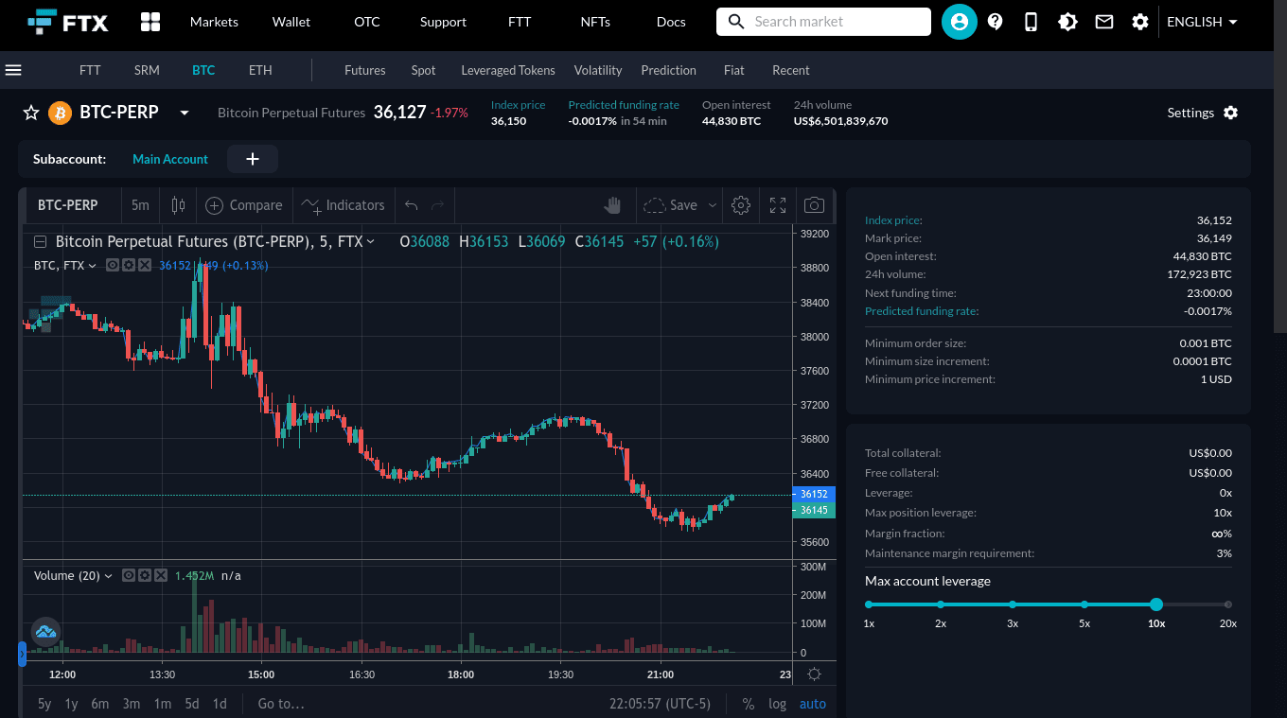Toggle dark/light theme icon

tap(1067, 22)
